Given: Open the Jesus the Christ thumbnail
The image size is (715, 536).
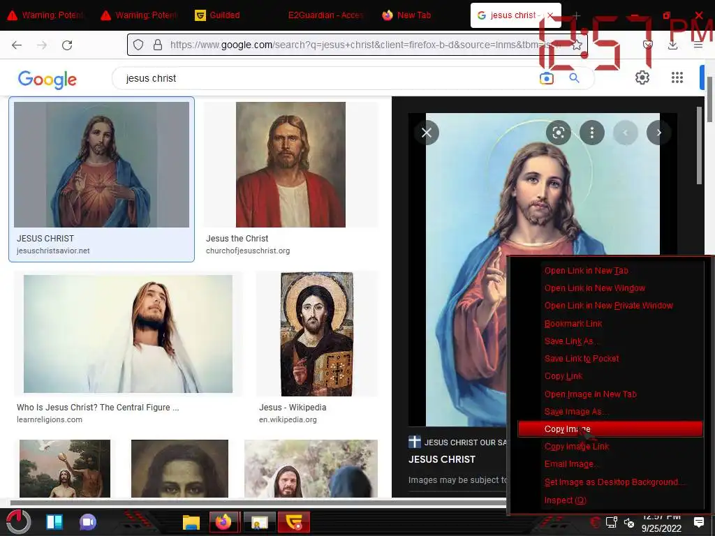Looking at the screenshot, I should click(x=290, y=165).
